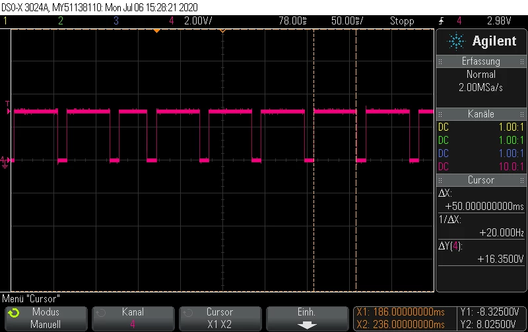Screen dimensions: 528x332
Task: Click the 50.00 ms/ timebase value
Action: point(347,21)
